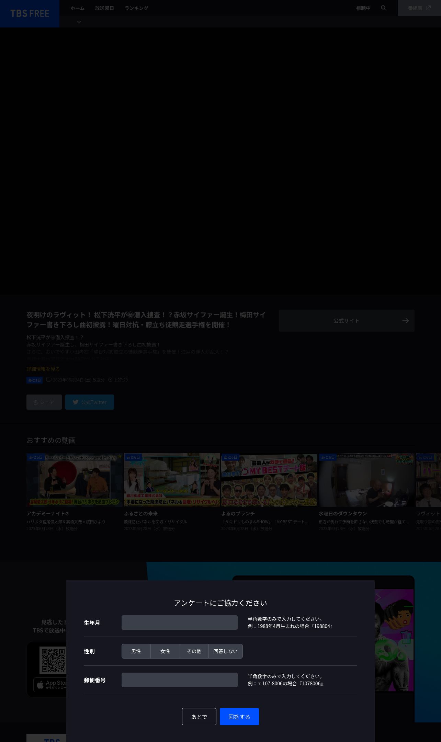This screenshot has width=441, height=742.
Task: Click the シェア button
Action: pyautogui.click(x=44, y=402)
